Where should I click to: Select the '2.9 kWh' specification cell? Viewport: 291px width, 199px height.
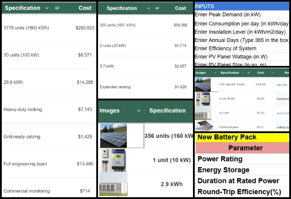click(x=172, y=184)
